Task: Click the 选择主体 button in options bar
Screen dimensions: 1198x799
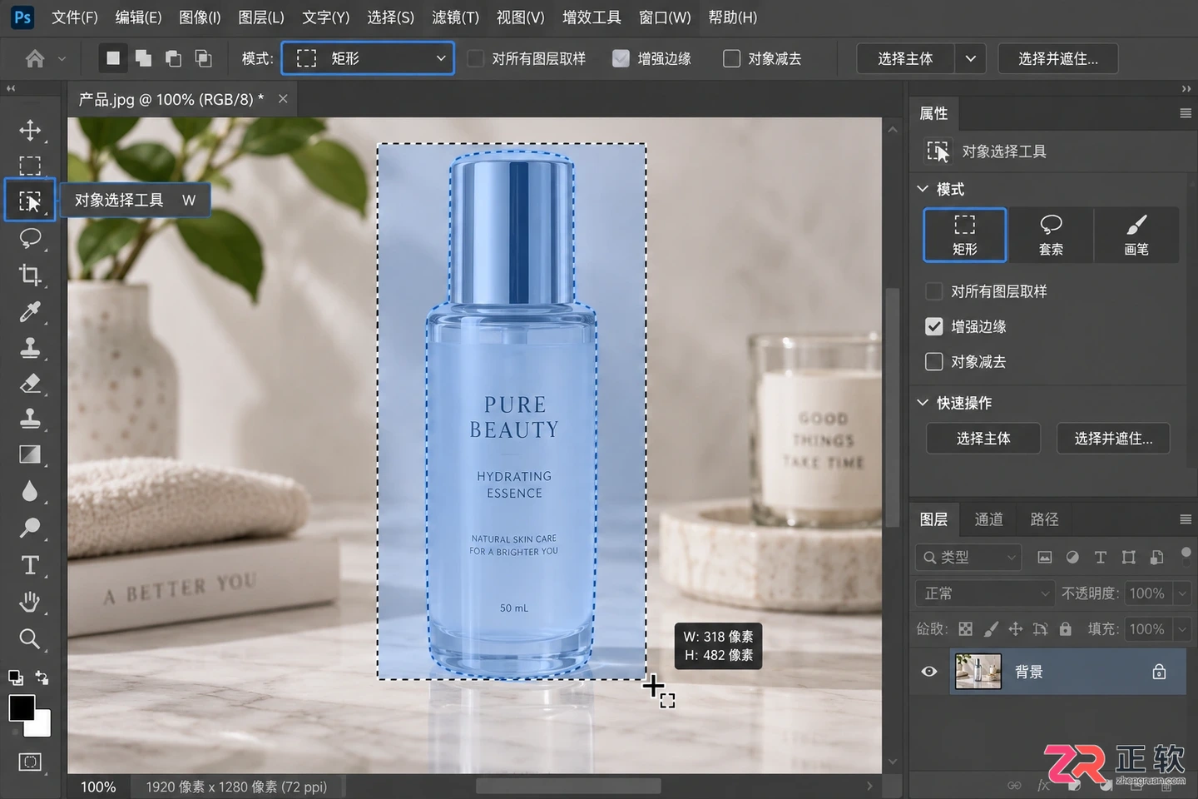Action: coord(905,58)
